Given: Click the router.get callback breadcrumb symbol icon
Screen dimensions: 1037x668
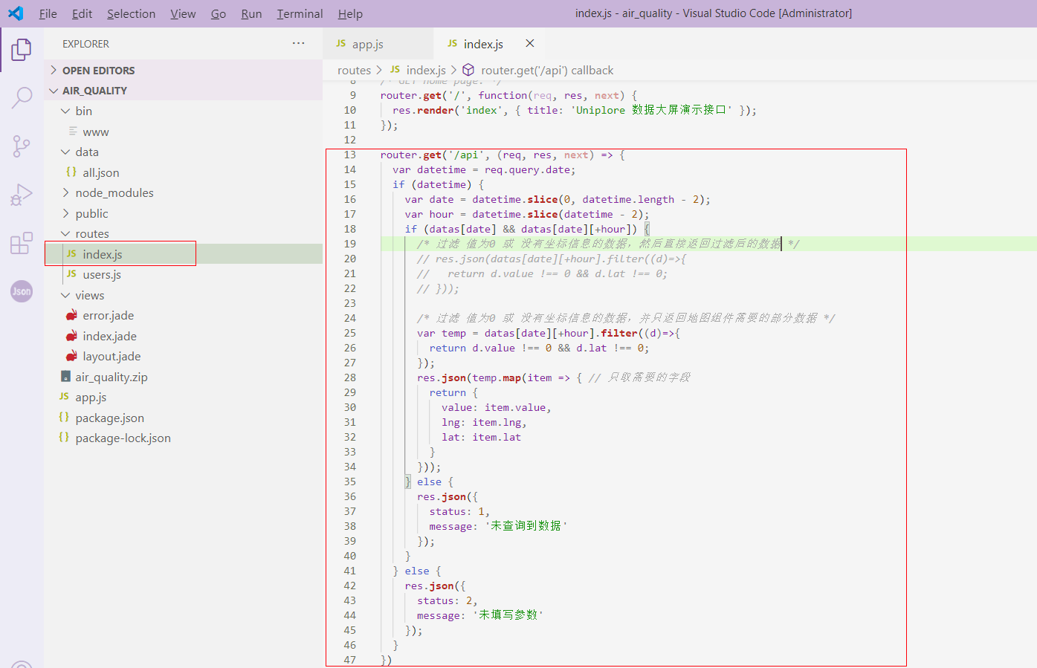Looking at the screenshot, I should click(468, 70).
